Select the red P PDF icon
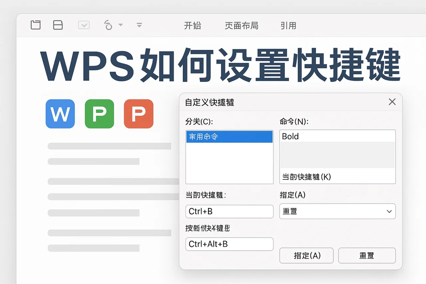426x284 pixels. 138,114
